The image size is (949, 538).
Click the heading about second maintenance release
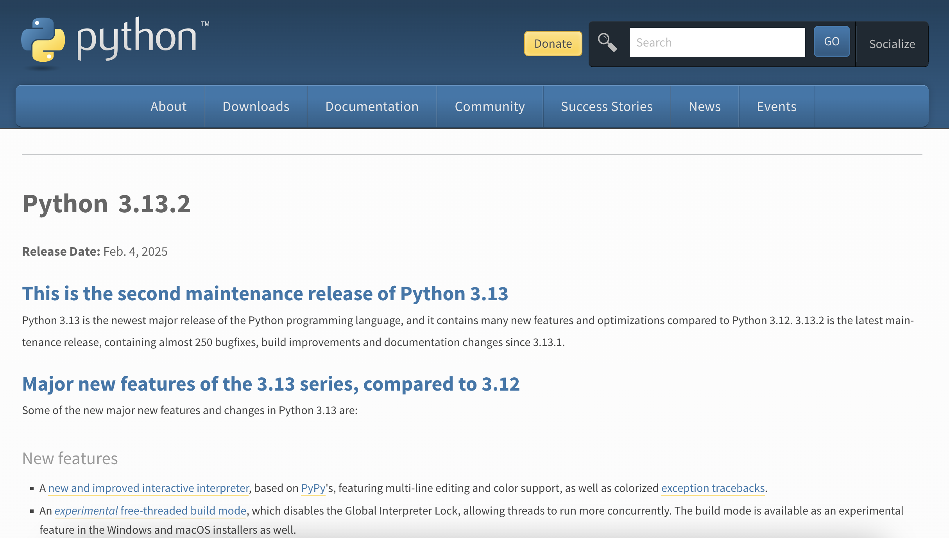pyautogui.click(x=265, y=294)
